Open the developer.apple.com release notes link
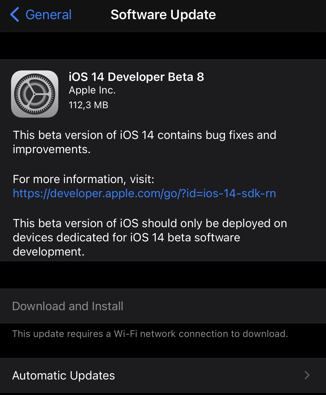Screen dimensions: 326x395 coord(144,193)
